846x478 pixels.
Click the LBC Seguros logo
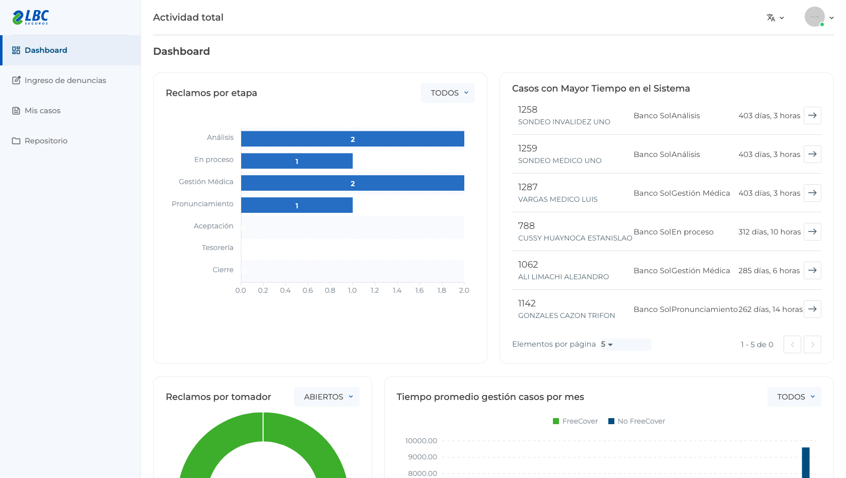[x=31, y=18]
